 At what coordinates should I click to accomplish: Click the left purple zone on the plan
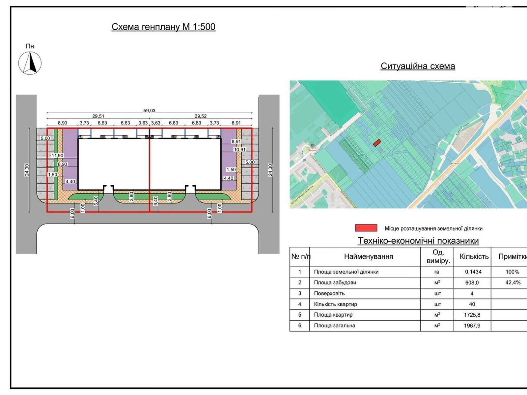point(70,159)
